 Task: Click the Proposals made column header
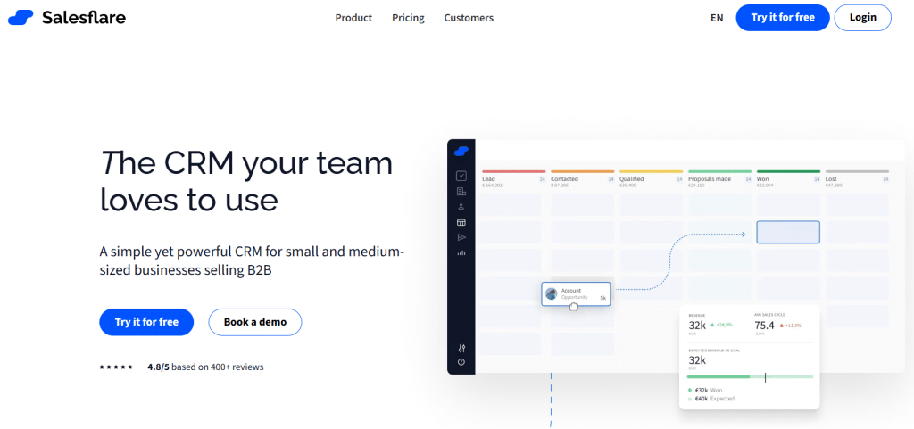tap(719, 179)
